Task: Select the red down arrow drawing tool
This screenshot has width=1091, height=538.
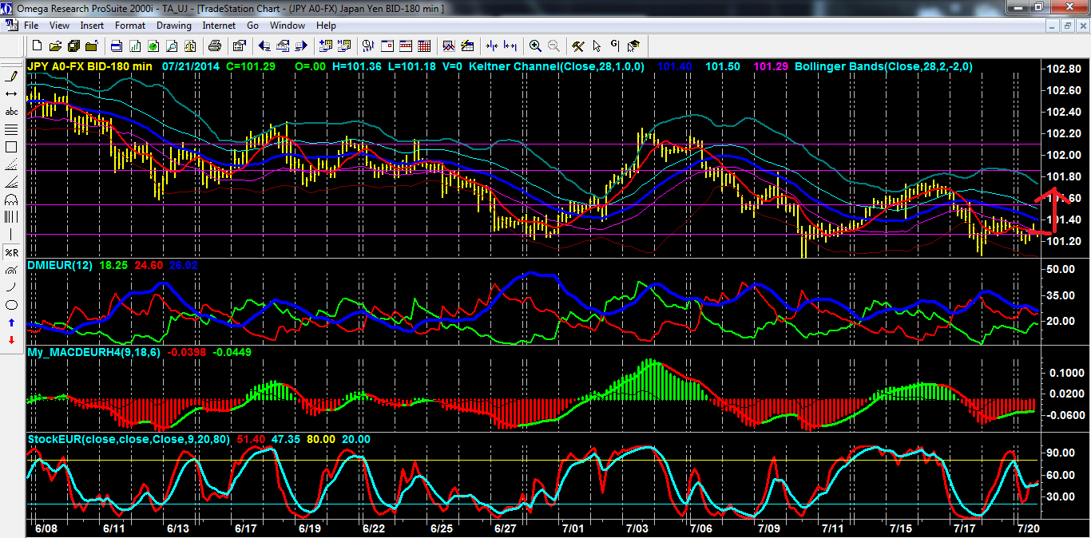Action: point(11,340)
